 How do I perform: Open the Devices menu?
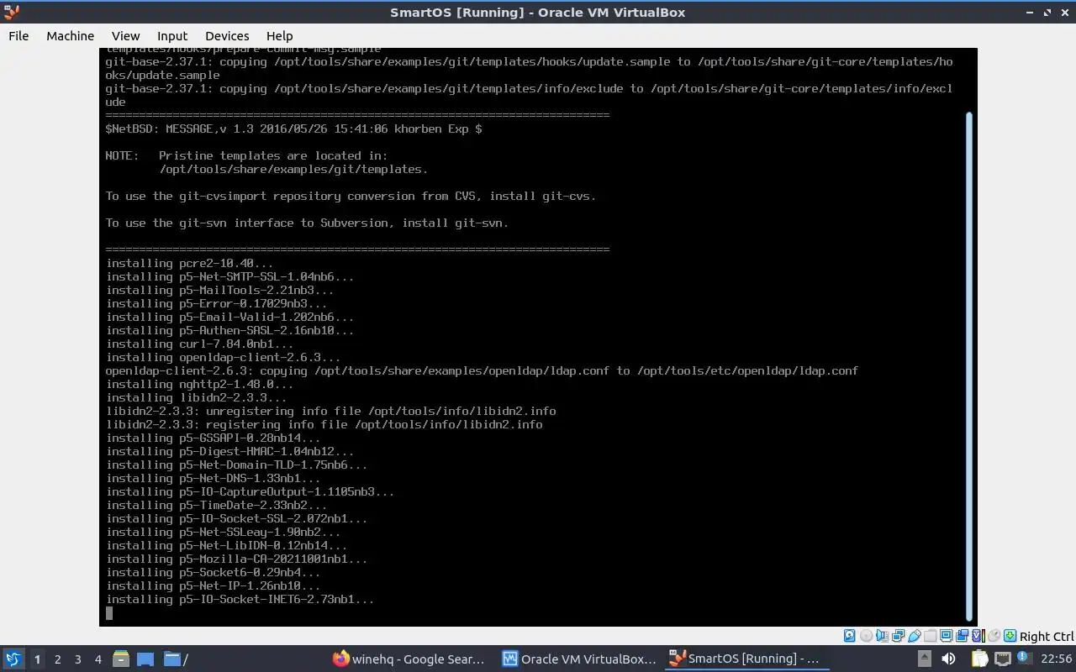click(x=227, y=35)
